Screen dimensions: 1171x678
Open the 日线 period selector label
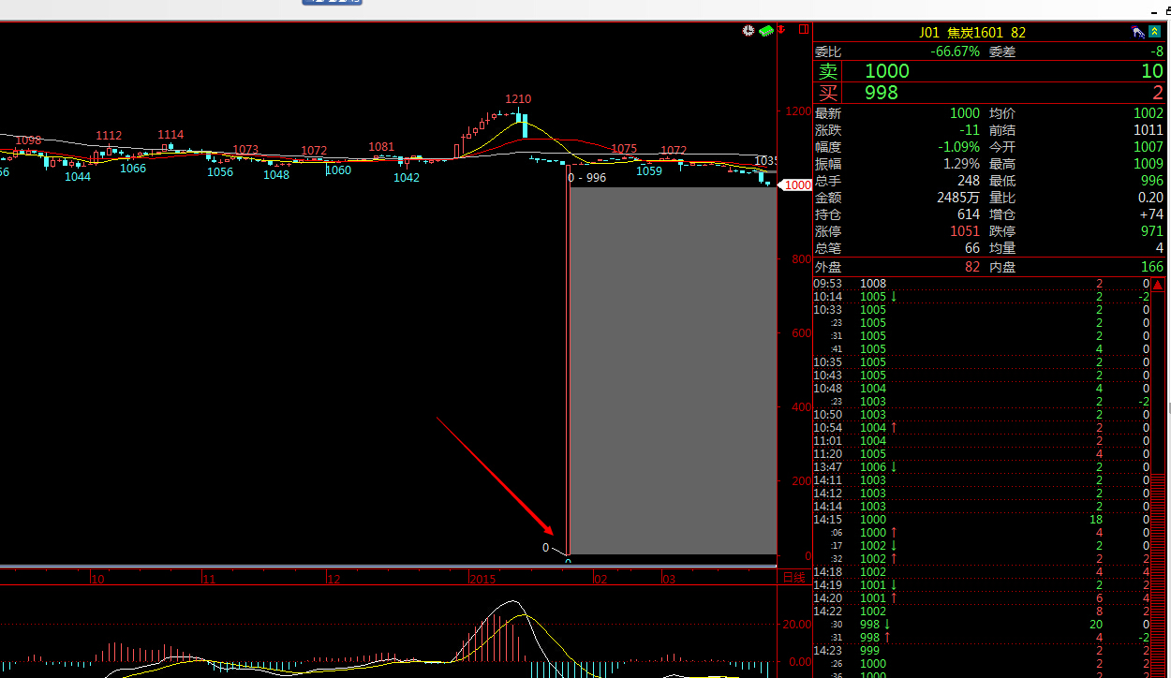click(793, 578)
